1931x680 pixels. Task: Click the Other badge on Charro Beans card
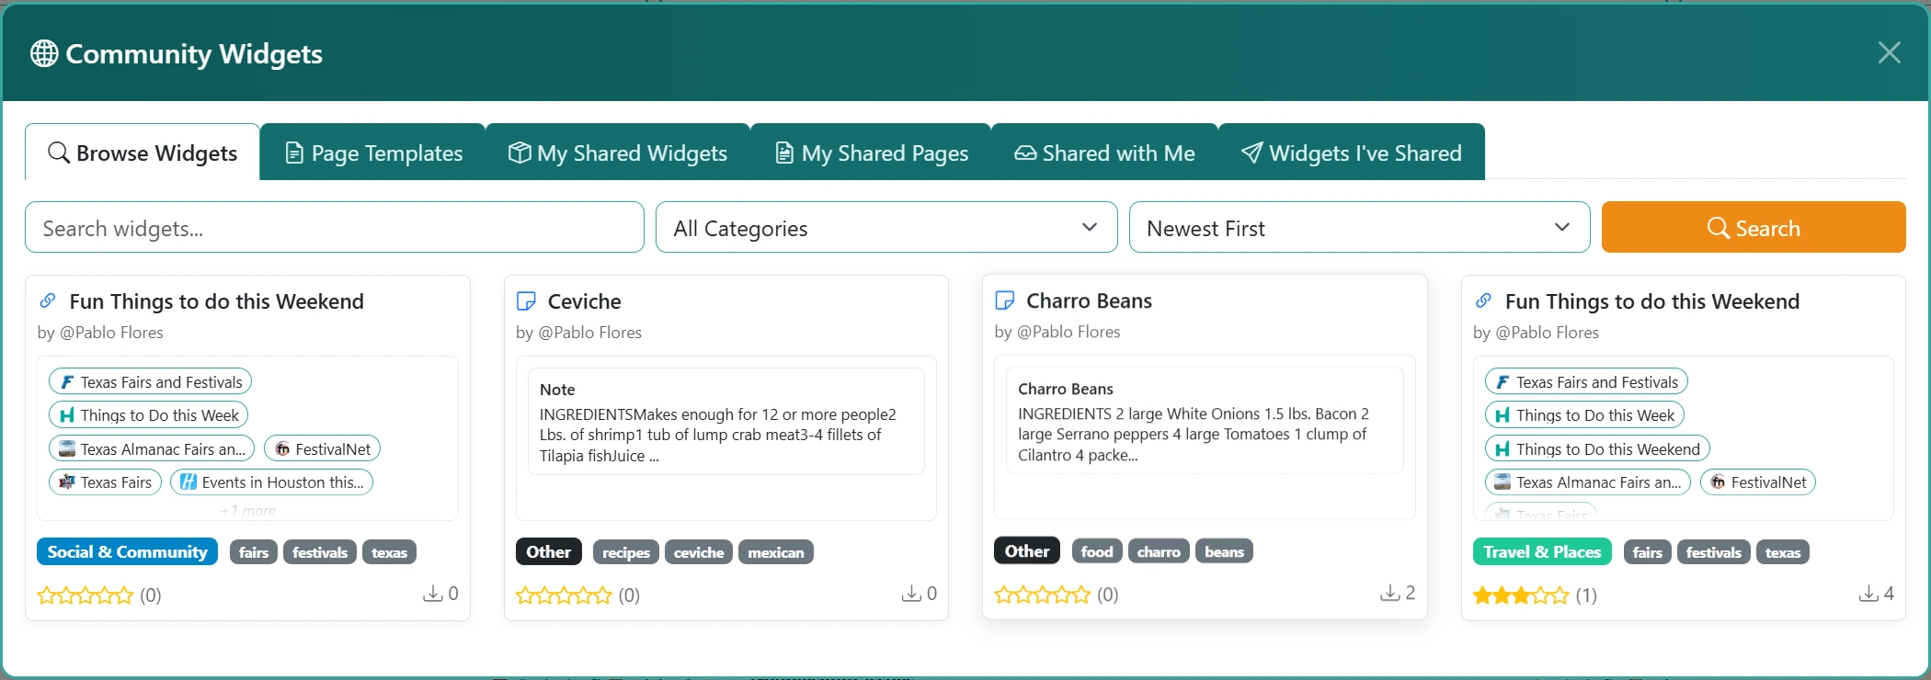pos(1027,550)
